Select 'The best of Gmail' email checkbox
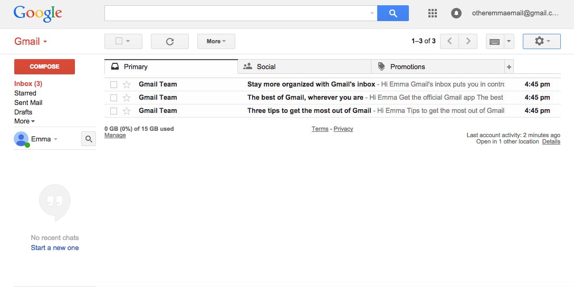This screenshot has height=287, width=574. [x=113, y=98]
